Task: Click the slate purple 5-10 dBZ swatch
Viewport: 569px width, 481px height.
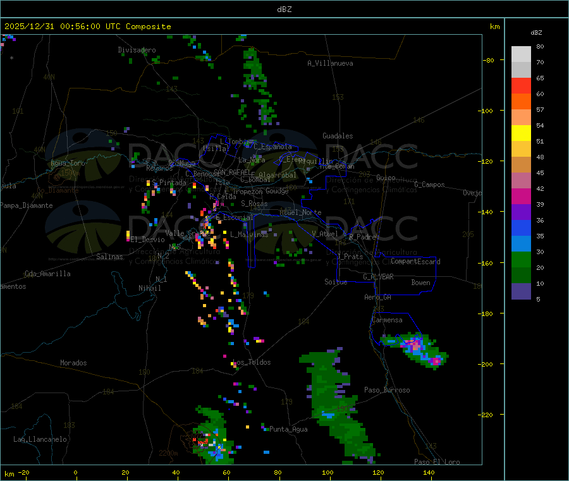Action: [x=521, y=291]
